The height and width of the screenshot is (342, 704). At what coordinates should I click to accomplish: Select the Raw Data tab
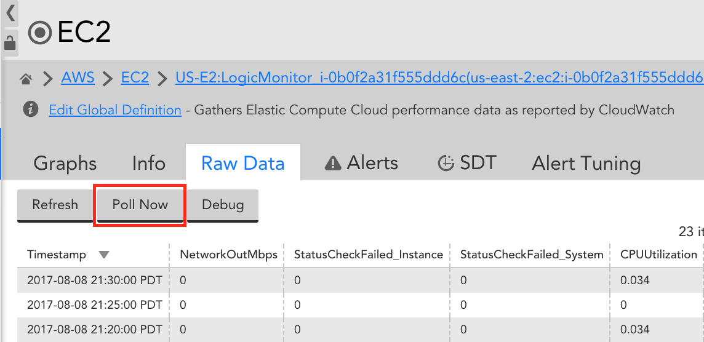click(x=243, y=162)
